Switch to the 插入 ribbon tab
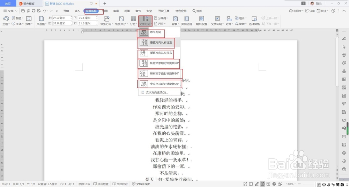349x187 pixels. 77,11
